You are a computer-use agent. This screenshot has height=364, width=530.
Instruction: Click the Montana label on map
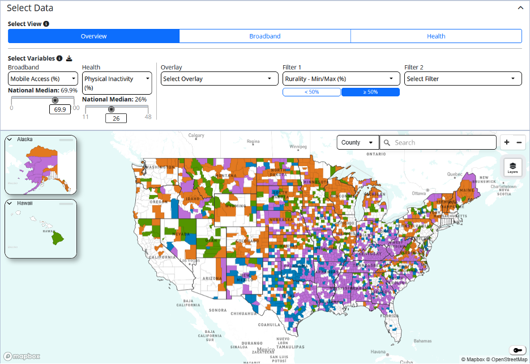point(226,175)
